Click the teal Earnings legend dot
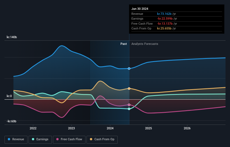 [x=33, y=139]
